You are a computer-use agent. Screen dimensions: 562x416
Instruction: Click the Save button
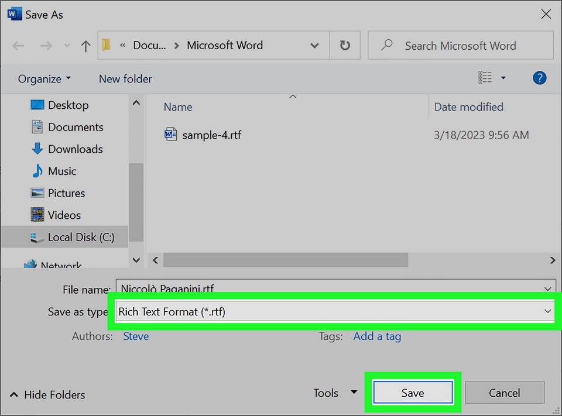413,393
